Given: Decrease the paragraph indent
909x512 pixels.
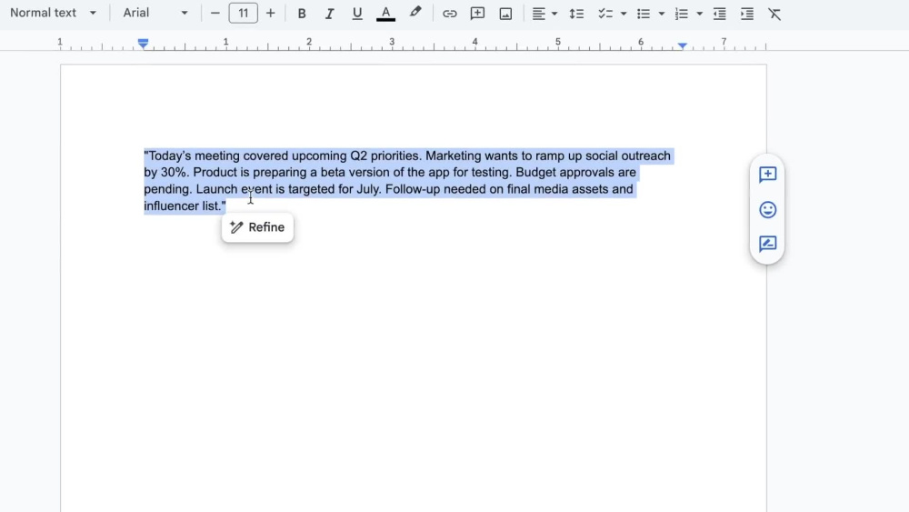Looking at the screenshot, I should [x=719, y=14].
